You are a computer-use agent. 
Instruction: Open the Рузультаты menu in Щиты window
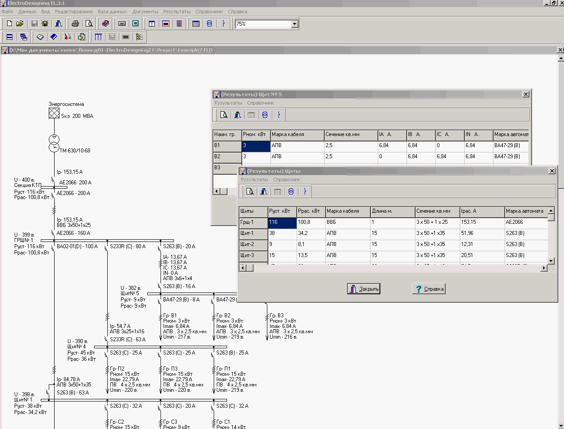254,179
